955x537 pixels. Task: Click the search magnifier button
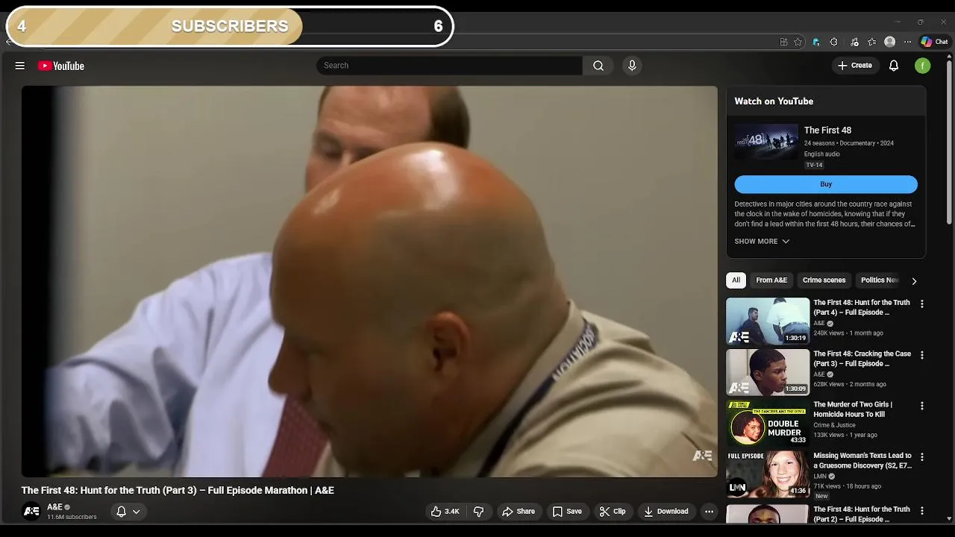tap(598, 66)
